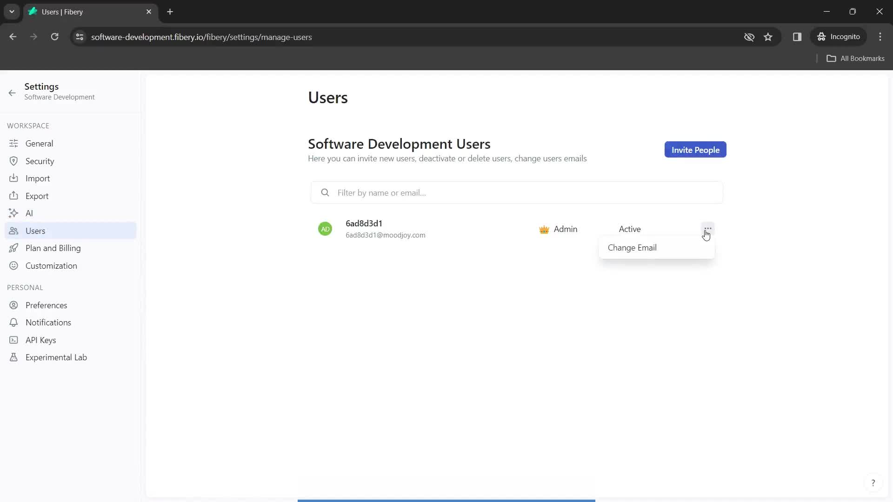Screen dimensions: 893x502
Task: Click the Preferences personal settings item
Action: [x=46, y=304]
